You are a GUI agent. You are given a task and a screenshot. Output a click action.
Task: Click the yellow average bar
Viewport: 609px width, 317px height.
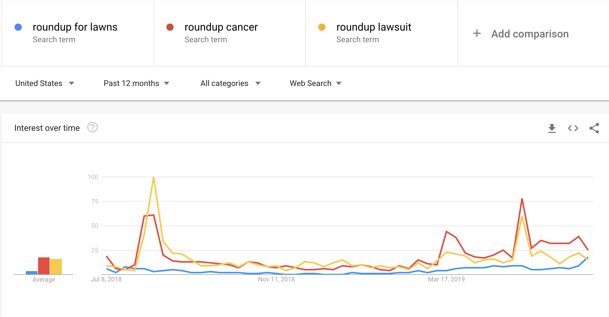[x=56, y=267]
